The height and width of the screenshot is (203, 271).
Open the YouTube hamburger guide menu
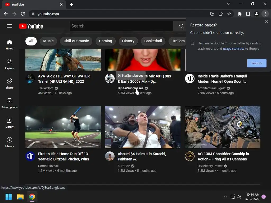coord(10,26)
